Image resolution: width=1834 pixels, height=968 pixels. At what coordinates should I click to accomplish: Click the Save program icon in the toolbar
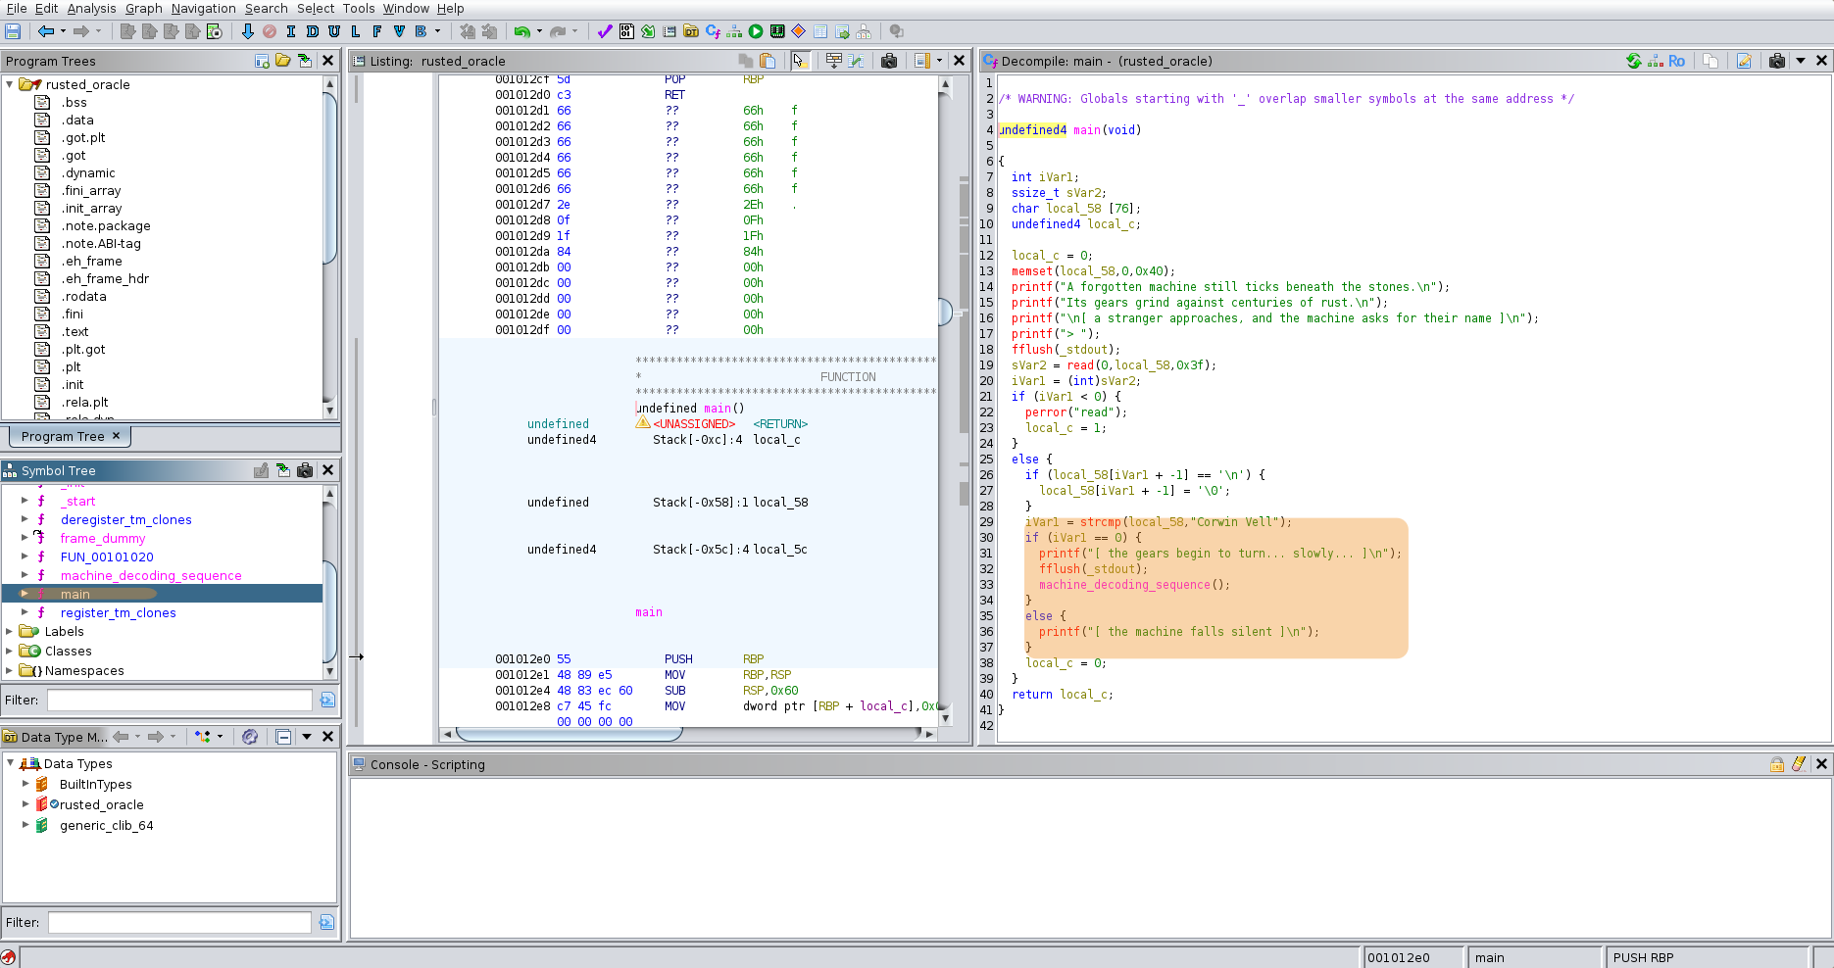coord(13,31)
